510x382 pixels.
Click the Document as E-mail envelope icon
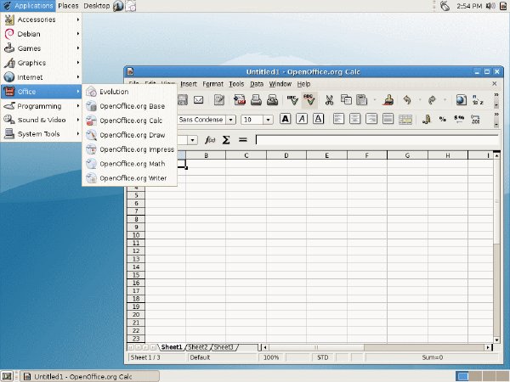tap(198, 99)
